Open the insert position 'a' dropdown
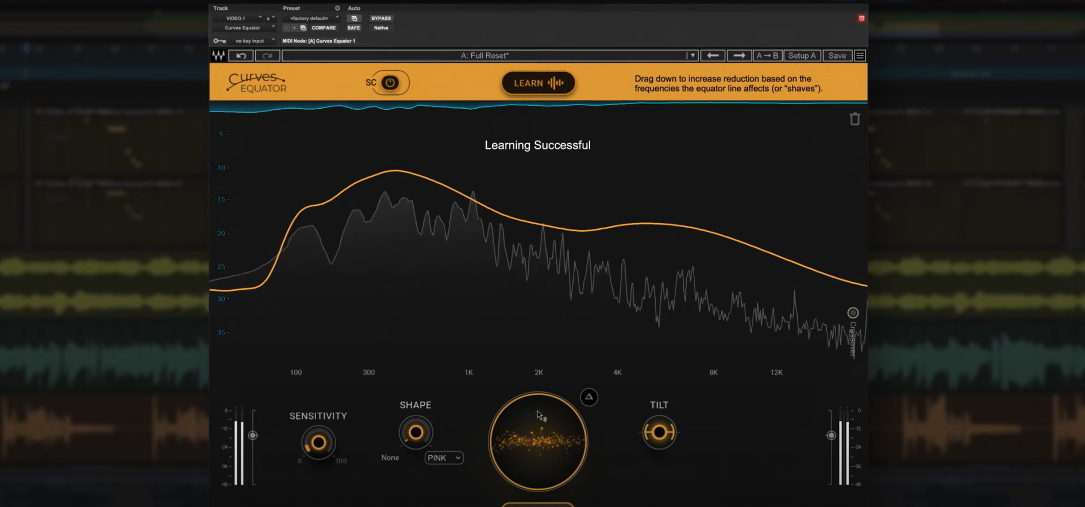The height and width of the screenshot is (507, 1085). (270, 18)
